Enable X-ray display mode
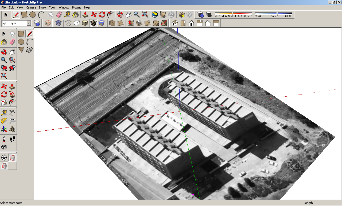The height and width of the screenshot is (206, 342). (x=59, y=23)
